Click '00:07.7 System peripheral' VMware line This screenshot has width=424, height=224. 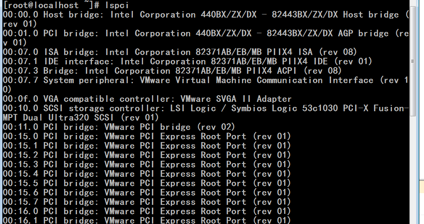[x=206, y=80]
